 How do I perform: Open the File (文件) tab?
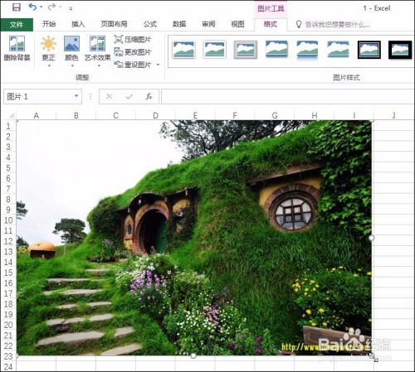[17, 25]
